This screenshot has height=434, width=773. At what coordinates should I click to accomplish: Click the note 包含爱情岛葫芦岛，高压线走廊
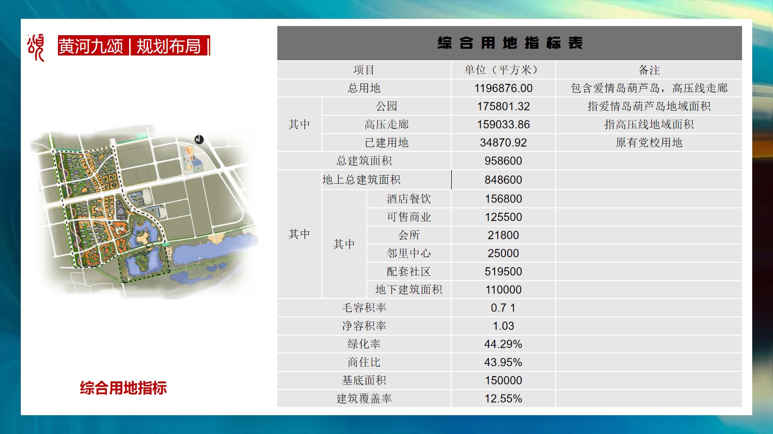pos(649,88)
